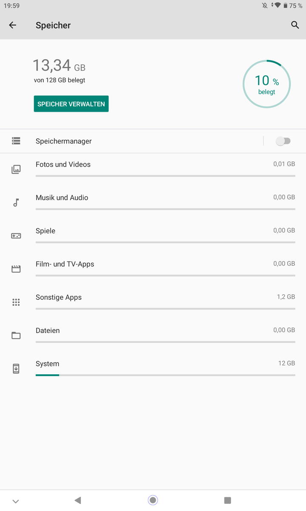Tap the 10 % belegt usage circle
This screenshot has width=306, height=511.
click(x=266, y=84)
